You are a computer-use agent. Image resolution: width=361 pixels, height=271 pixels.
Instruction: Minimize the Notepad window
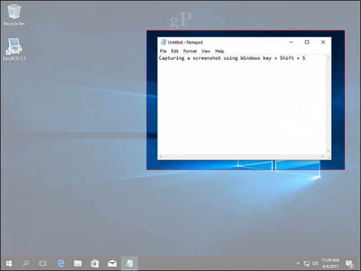coord(291,42)
